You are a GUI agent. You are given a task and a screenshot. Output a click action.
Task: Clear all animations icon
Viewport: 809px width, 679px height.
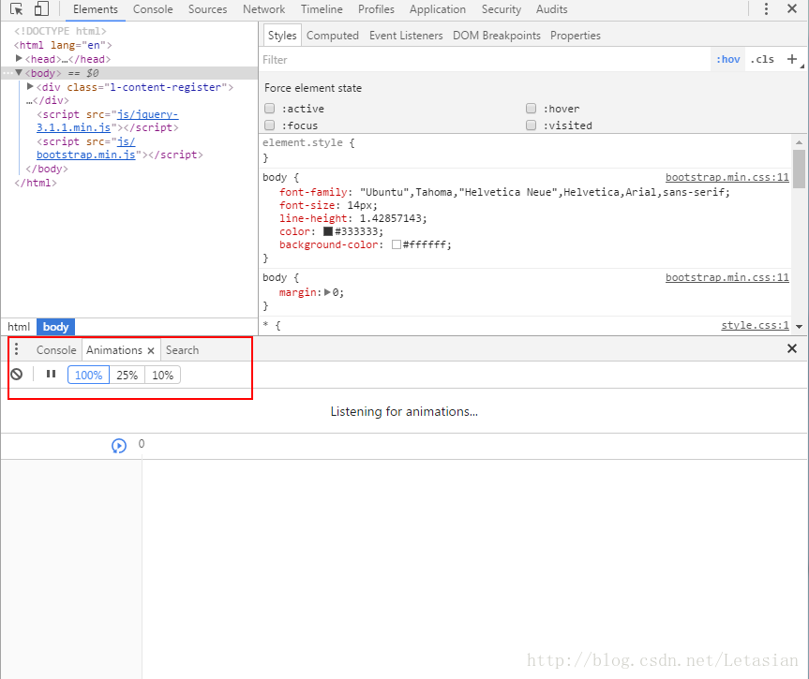click(17, 375)
